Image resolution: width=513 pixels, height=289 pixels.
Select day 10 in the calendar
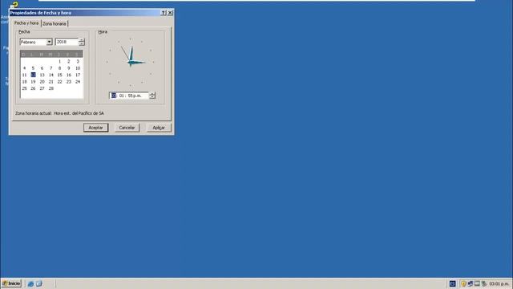78,68
